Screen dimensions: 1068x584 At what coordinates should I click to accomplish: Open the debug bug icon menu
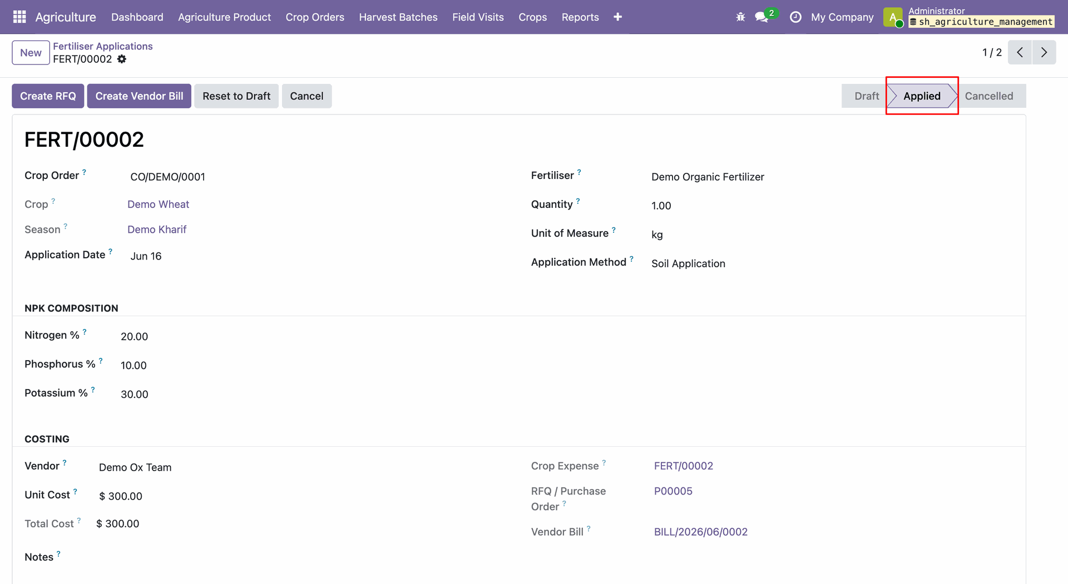tap(740, 17)
